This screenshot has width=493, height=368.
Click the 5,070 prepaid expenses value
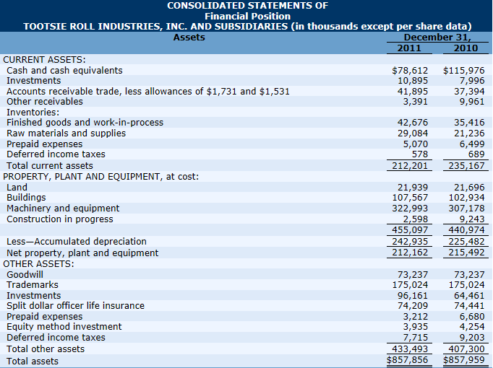(x=416, y=144)
